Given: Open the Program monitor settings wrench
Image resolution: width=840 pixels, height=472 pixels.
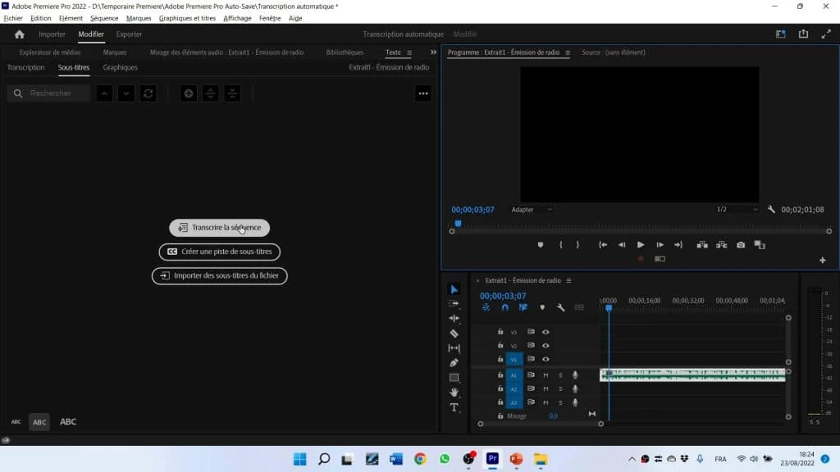Looking at the screenshot, I should point(771,209).
